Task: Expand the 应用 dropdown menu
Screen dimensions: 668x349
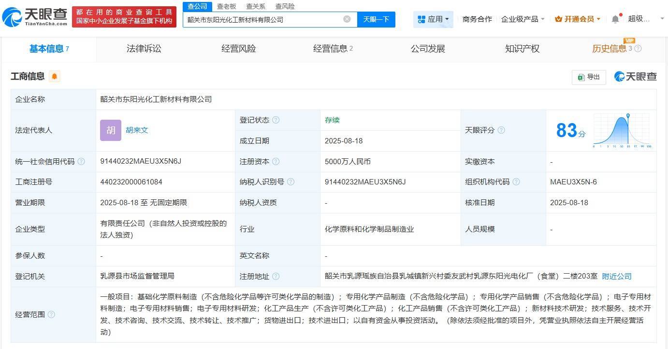Action: tap(433, 19)
